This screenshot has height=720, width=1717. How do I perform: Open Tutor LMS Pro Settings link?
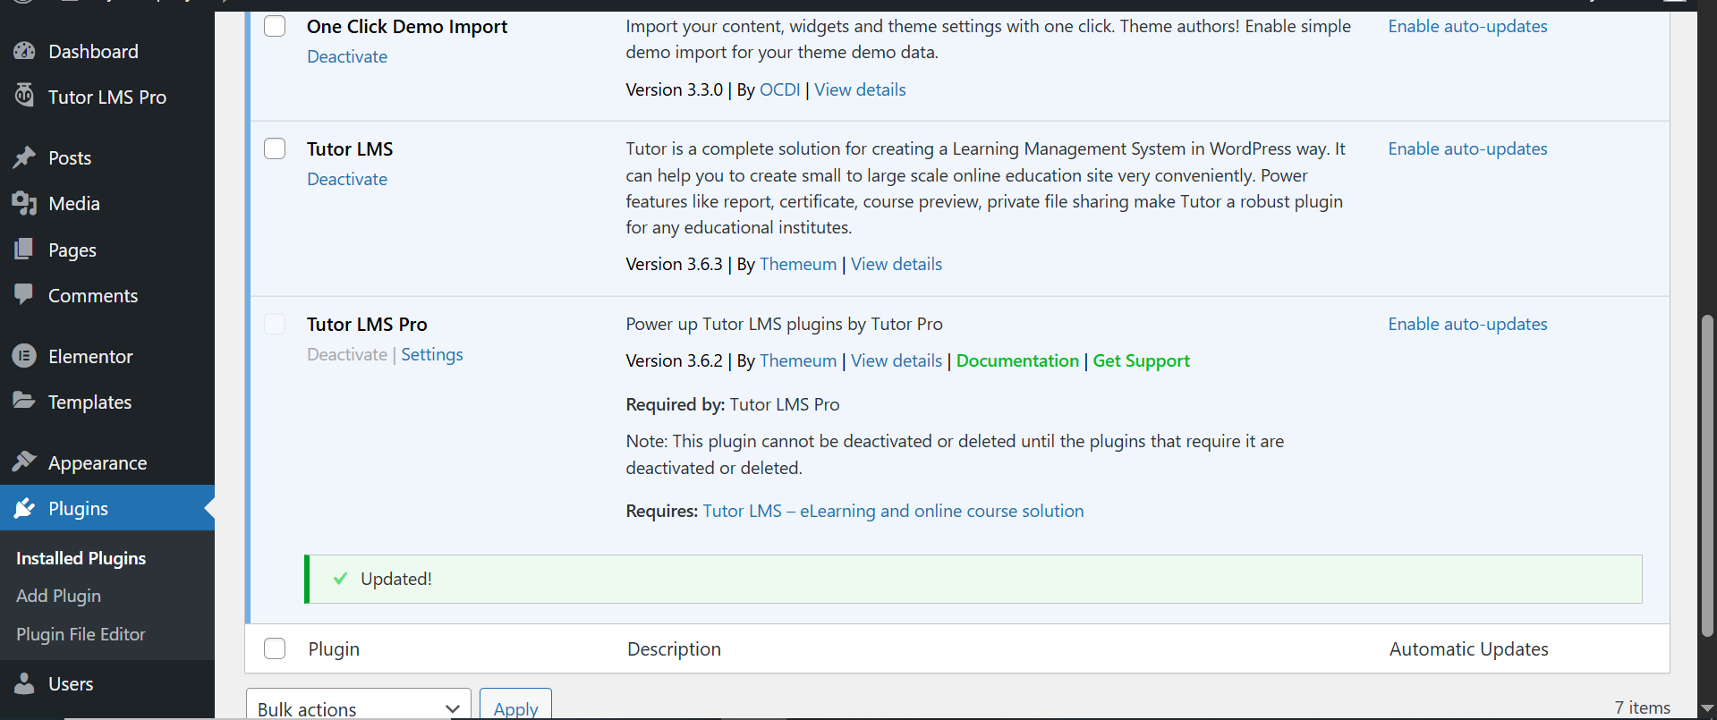[x=432, y=354]
